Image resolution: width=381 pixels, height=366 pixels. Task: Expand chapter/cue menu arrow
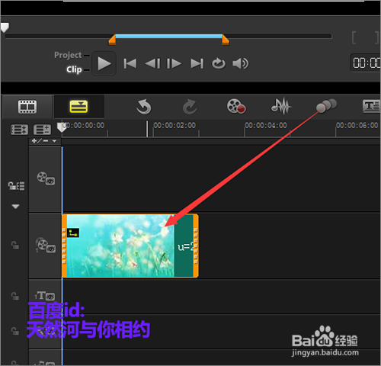pyautogui.click(x=54, y=141)
